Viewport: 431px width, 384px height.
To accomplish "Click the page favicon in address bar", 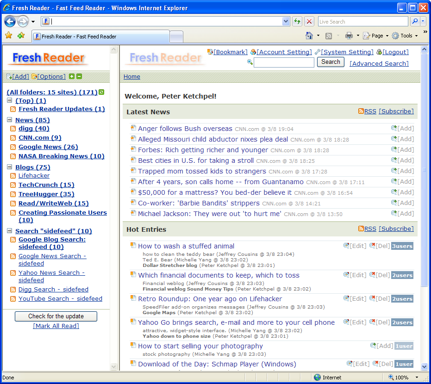I will [46, 21].
